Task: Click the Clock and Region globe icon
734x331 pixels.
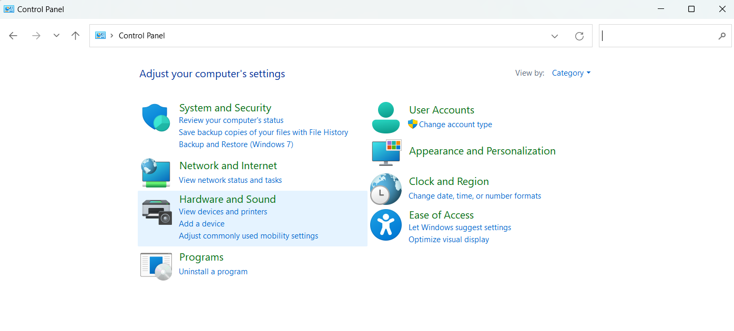Action: pyautogui.click(x=385, y=189)
